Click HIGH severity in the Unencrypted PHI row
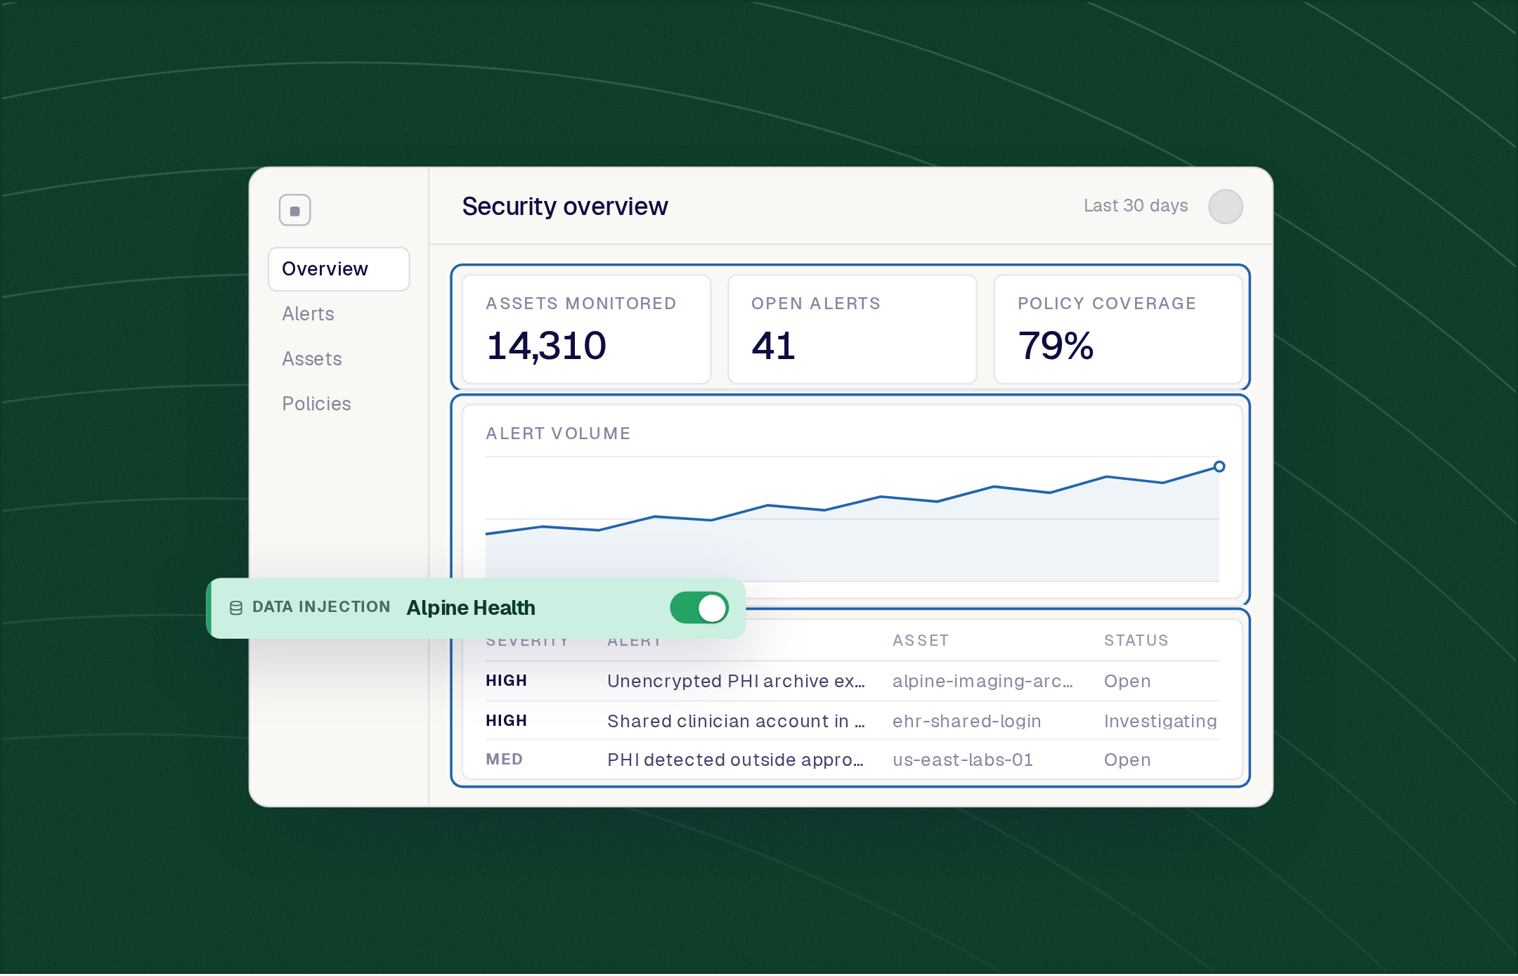Screen dimensions: 1518x976 point(506,681)
